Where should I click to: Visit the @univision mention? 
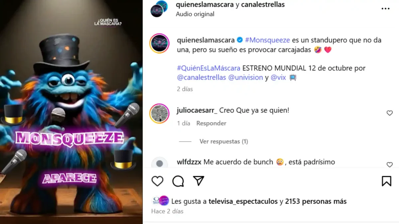point(246,78)
